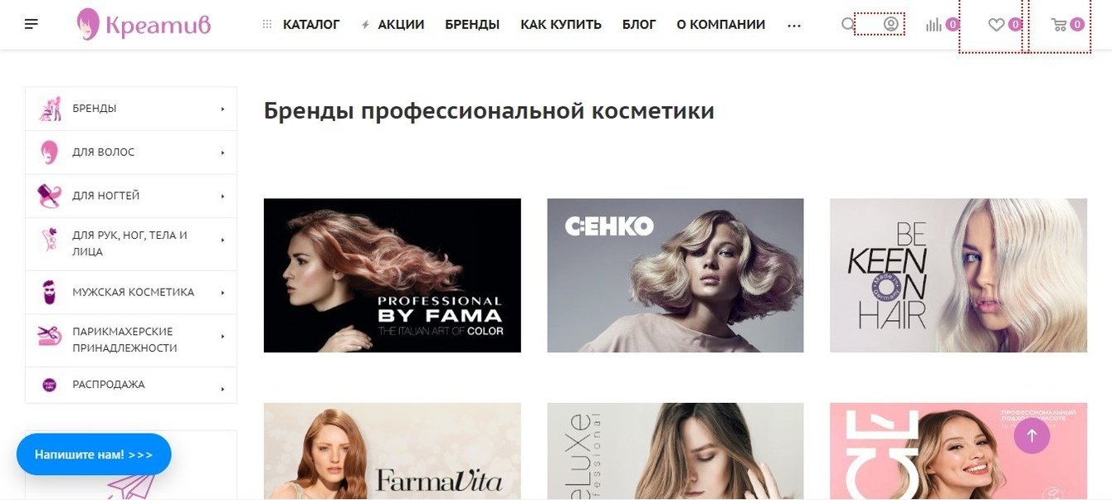The width and height of the screenshot is (1112, 500).
Task: Click the Креатив logo
Action: pyautogui.click(x=144, y=25)
